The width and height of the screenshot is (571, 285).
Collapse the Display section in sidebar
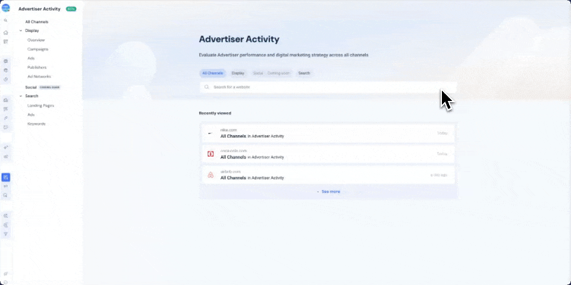coord(21,31)
